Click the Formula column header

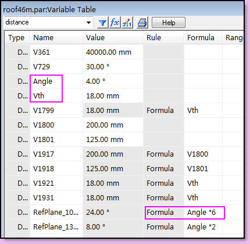203,38
